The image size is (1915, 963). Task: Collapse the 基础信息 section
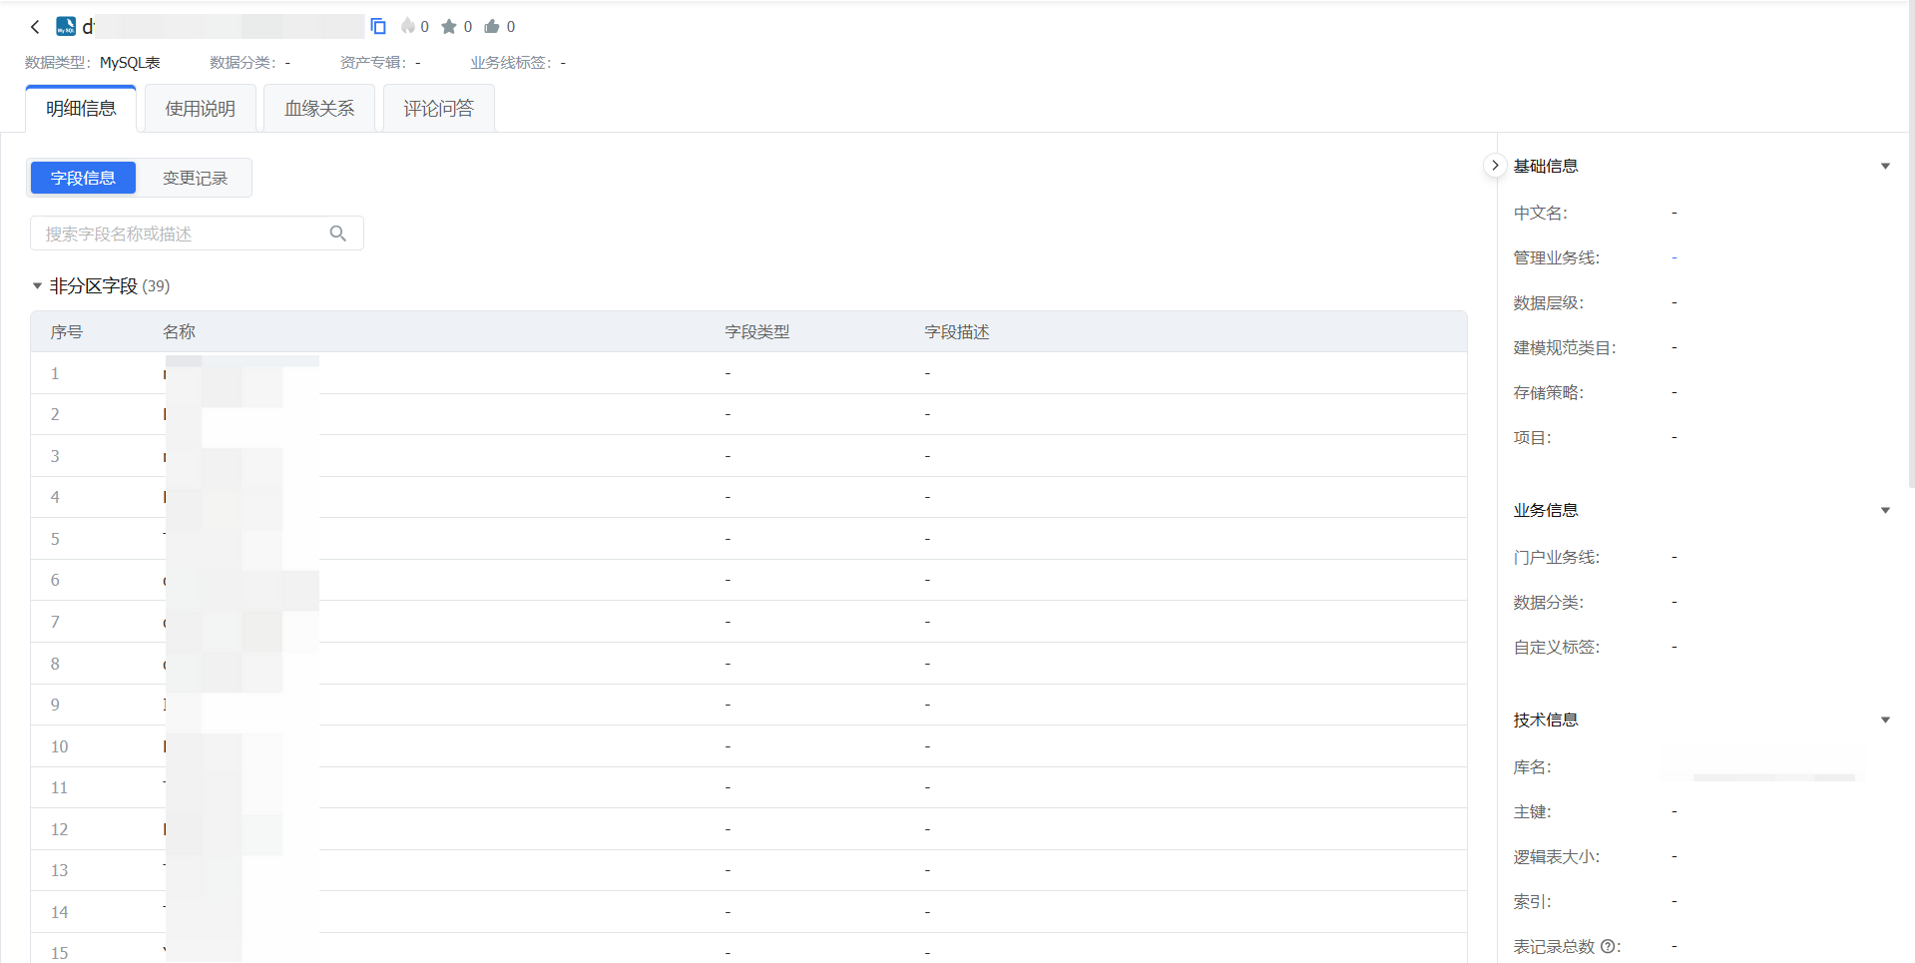[1885, 166]
